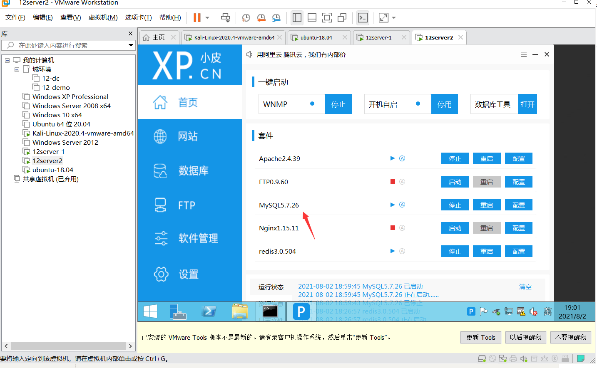Open the 选项卡(T) menu
The image size is (597, 368).
coord(138,17)
